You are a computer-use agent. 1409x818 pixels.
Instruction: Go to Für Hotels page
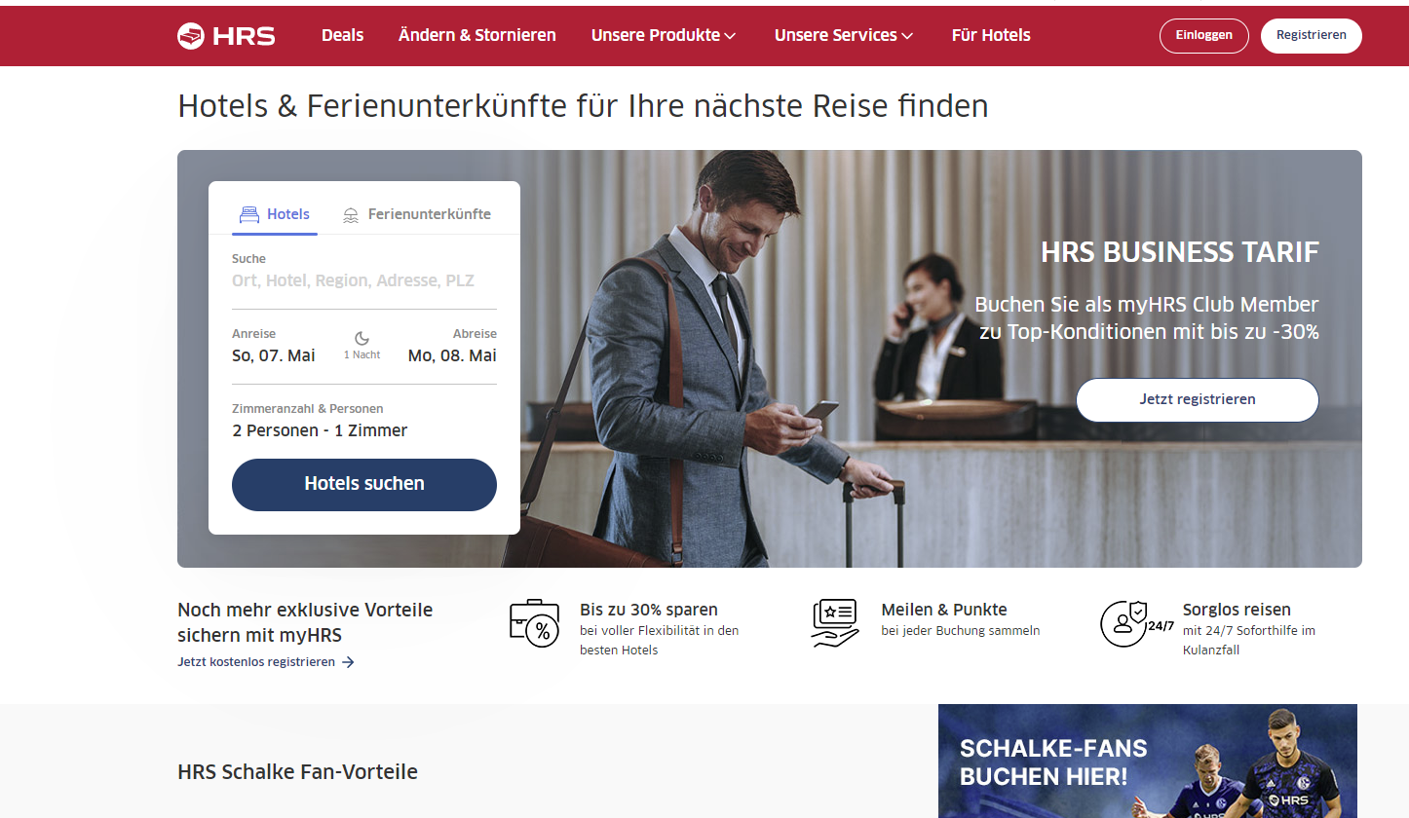click(991, 35)
